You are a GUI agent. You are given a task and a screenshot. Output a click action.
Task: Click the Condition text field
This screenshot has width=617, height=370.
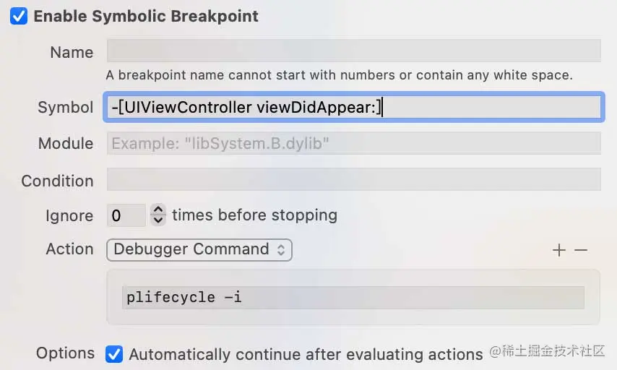click(x=354, y=179)
